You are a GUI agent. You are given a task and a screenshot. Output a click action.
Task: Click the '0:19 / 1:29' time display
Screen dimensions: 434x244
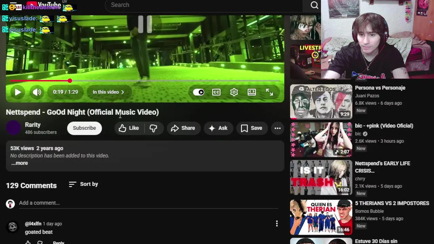(x=65, y=92)
